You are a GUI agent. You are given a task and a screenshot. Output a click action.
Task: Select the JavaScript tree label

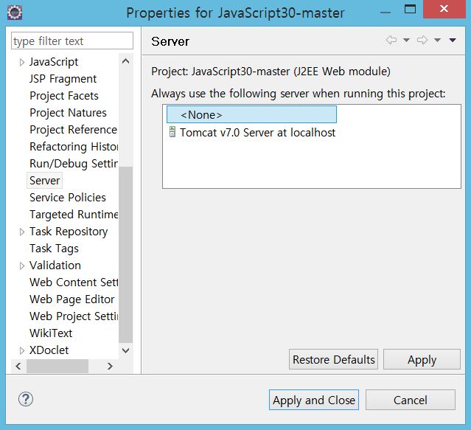(54, 62)
